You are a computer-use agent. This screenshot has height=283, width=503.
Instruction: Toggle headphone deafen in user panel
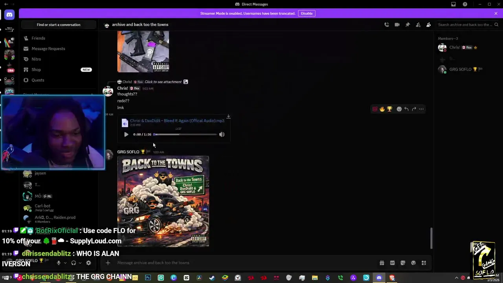73,263
